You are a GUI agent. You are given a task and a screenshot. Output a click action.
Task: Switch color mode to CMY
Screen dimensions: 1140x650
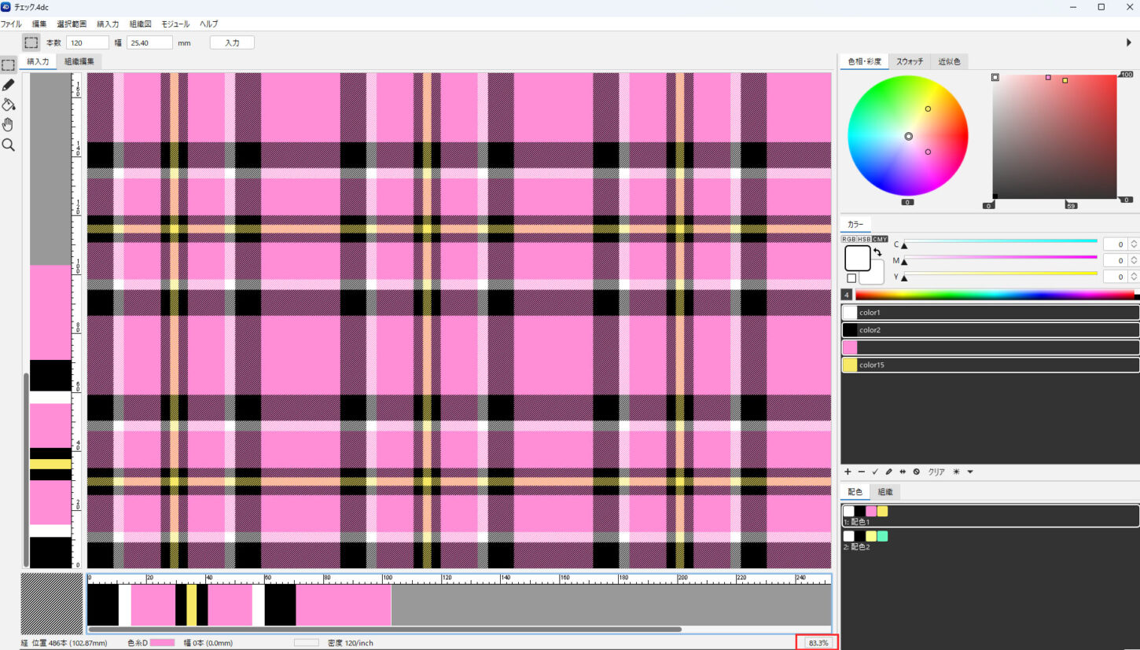880,239
